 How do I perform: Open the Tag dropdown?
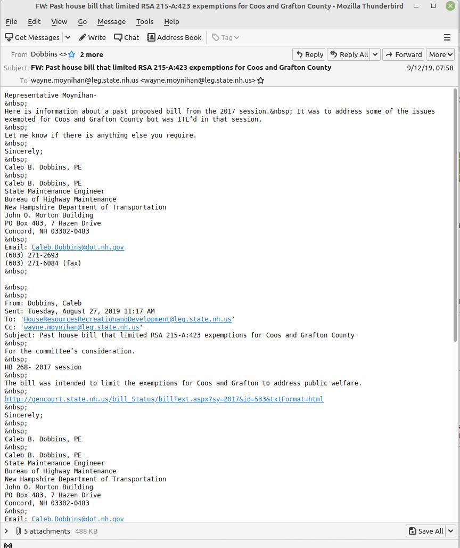pos(226,37)
